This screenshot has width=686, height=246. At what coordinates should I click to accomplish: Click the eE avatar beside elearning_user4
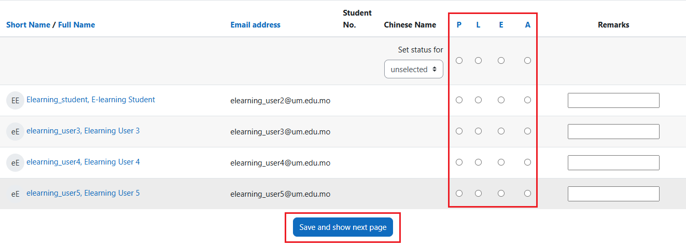pos(15,162)
